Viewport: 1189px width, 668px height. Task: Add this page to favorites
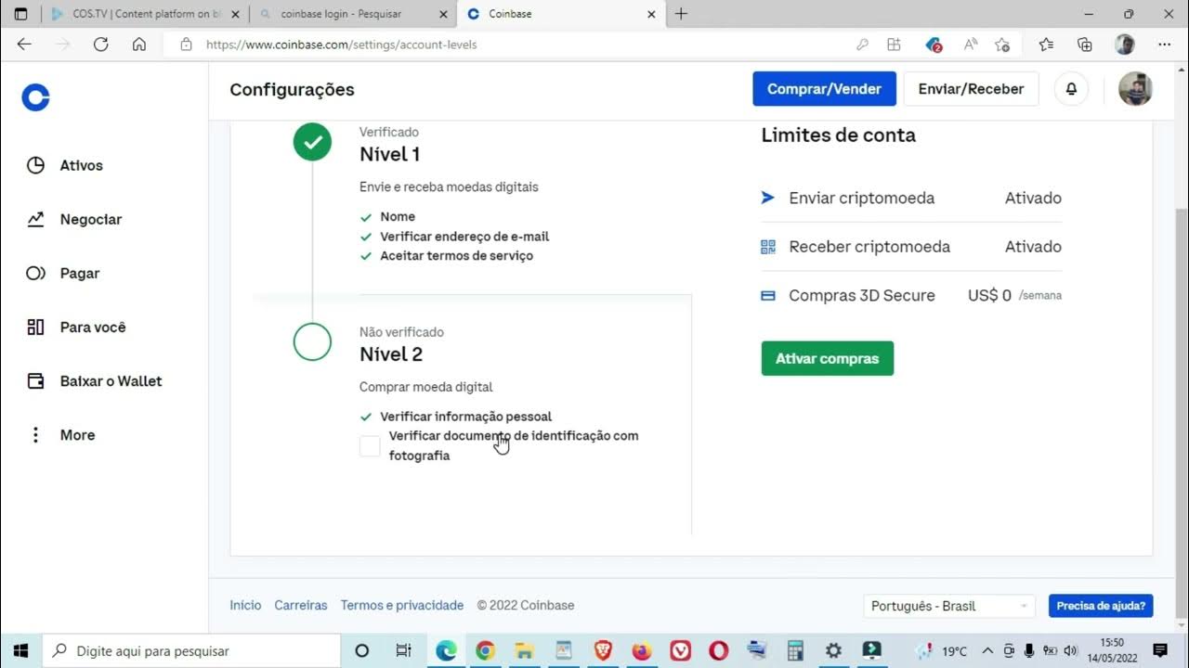(1002, 44)
